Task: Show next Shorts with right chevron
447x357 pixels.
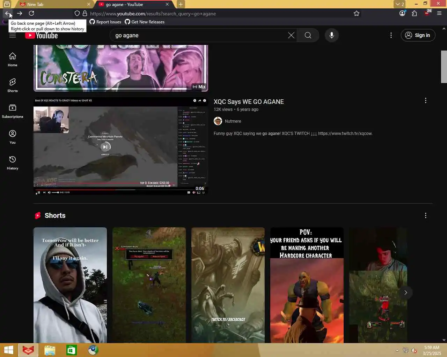Action: coord(405,292)
